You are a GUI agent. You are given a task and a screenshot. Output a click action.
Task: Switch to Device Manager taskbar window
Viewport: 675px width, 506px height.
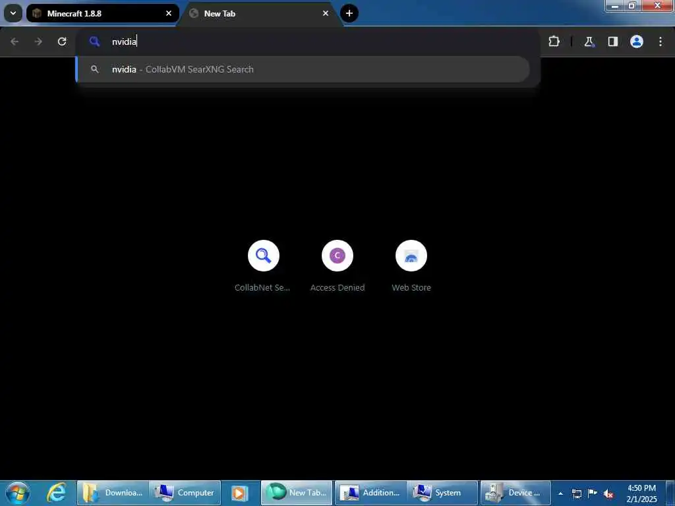coord(515,493)
